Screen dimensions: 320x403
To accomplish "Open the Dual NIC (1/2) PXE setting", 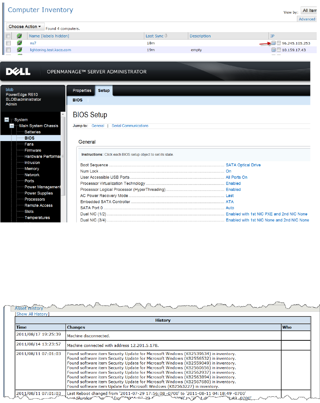I will point(267,214).
